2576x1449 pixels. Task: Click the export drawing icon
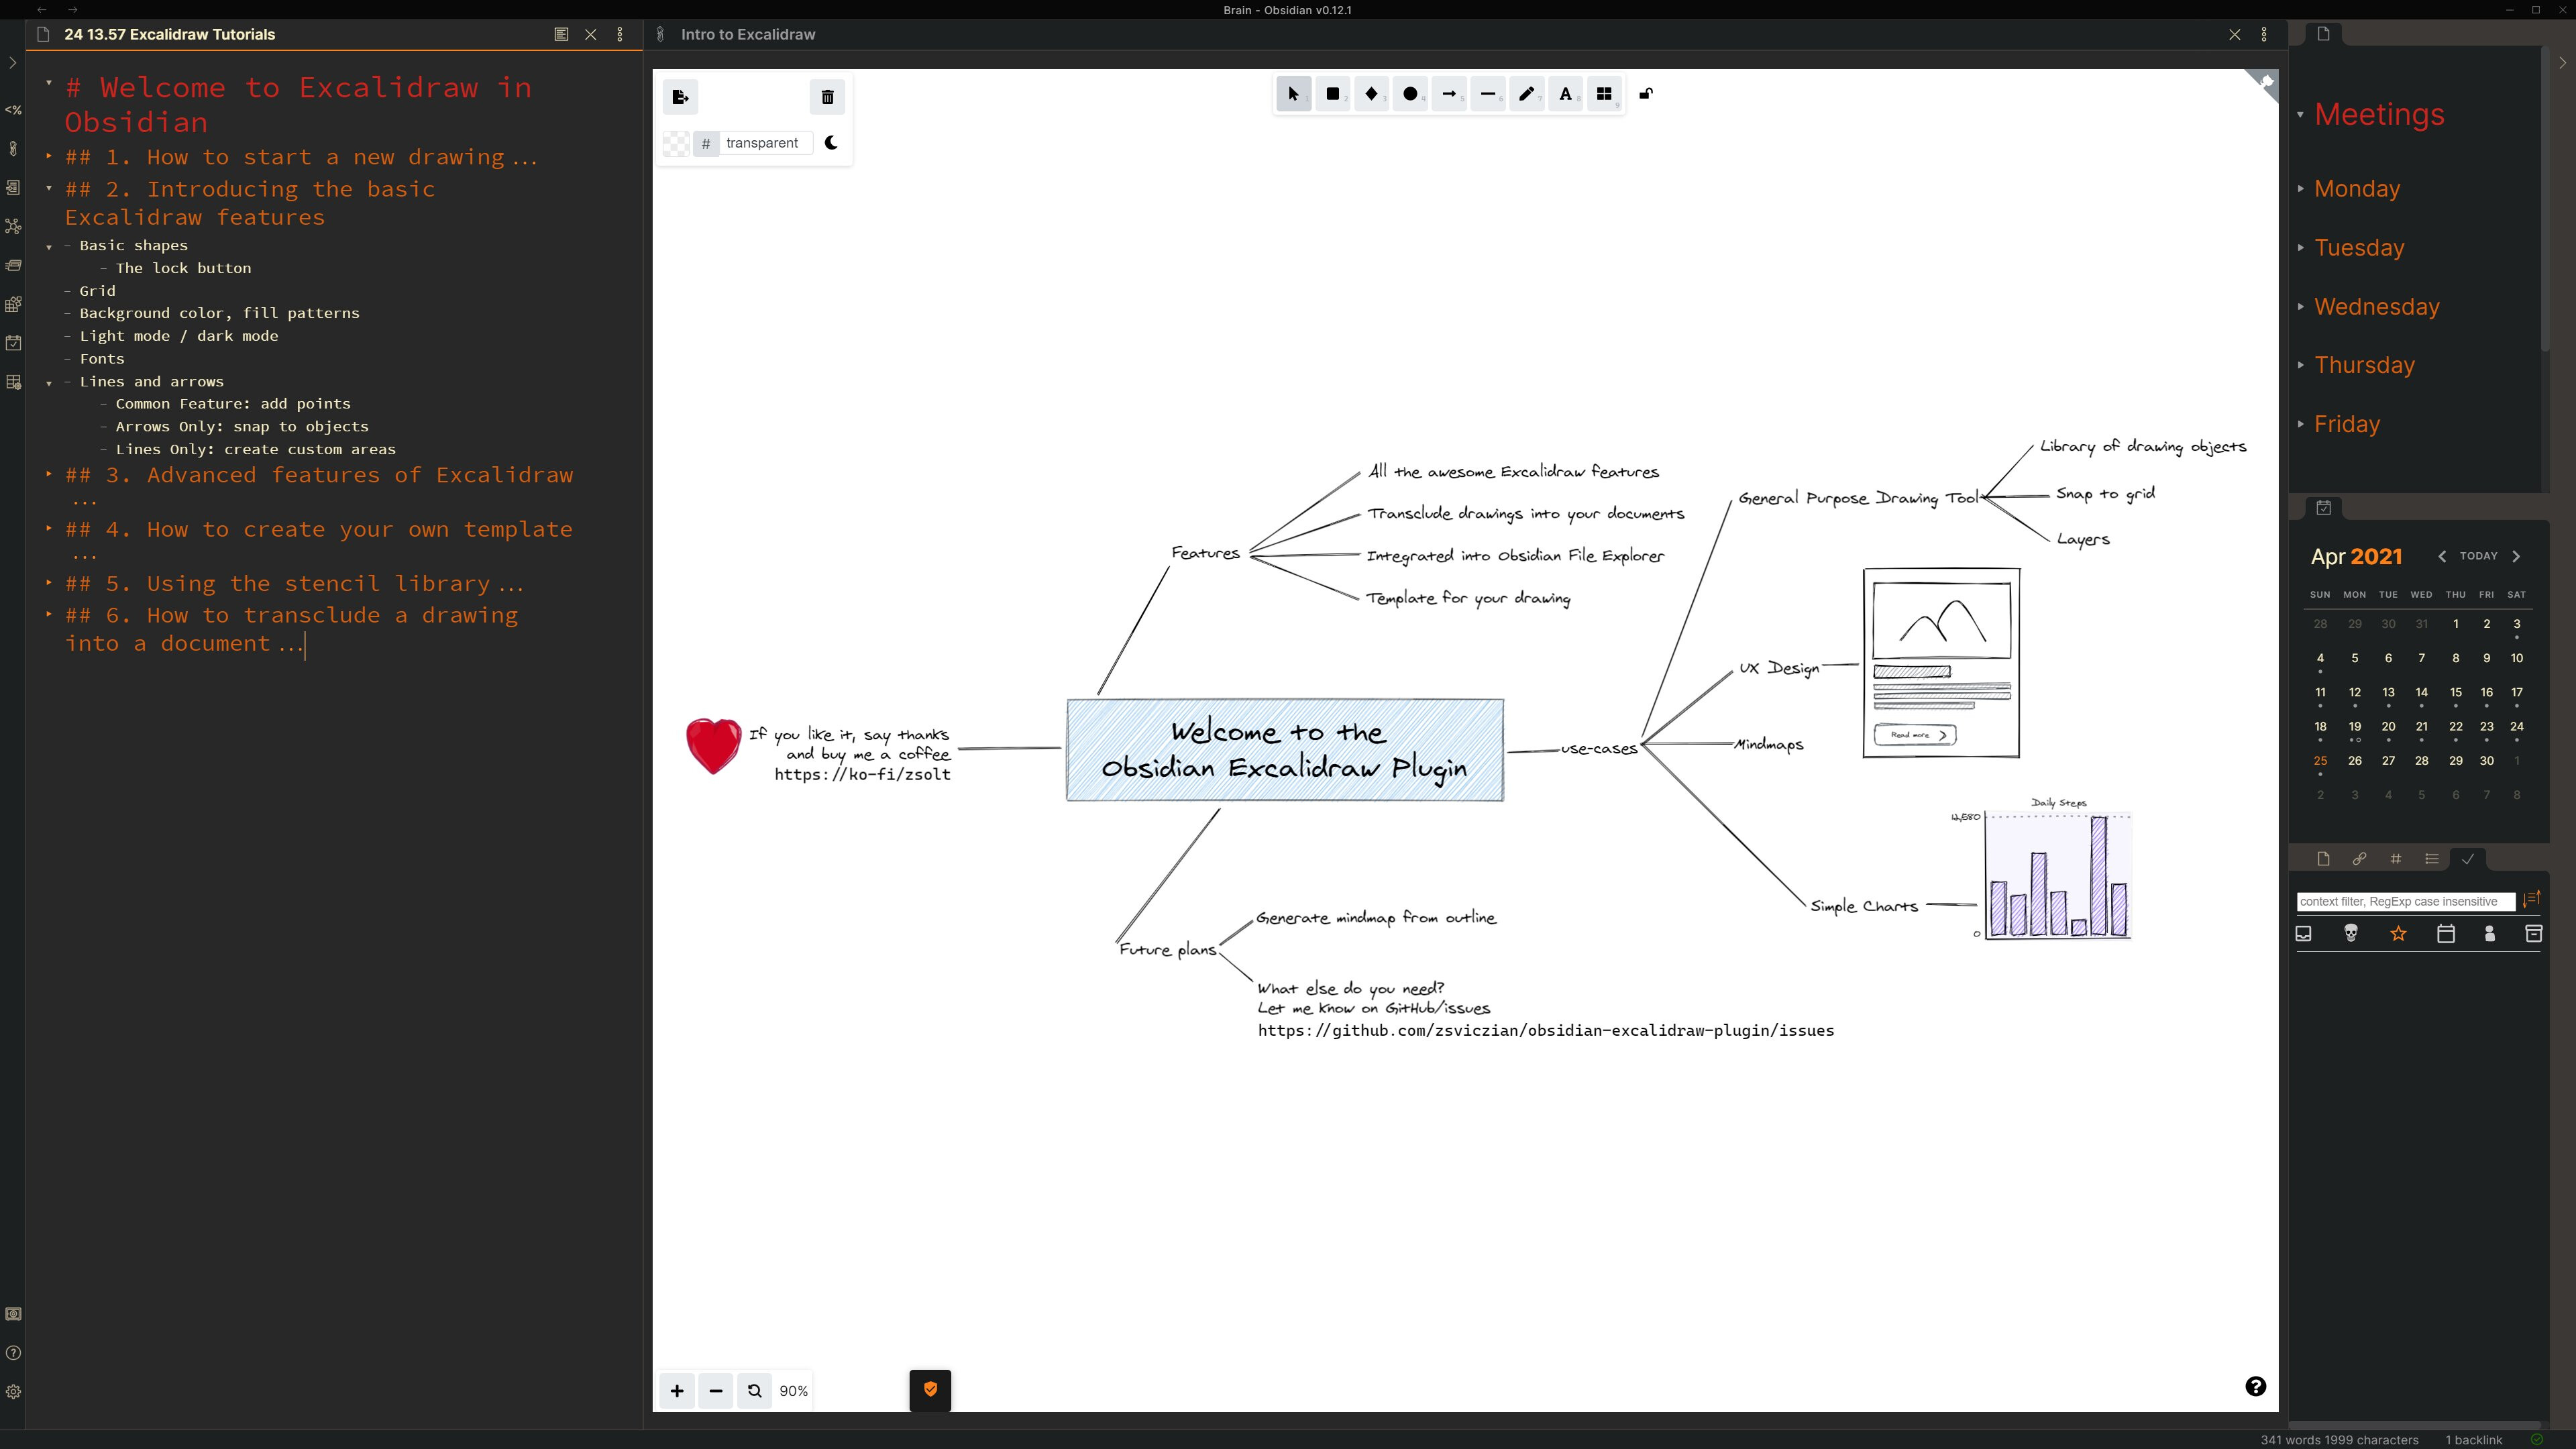[680, 97]
